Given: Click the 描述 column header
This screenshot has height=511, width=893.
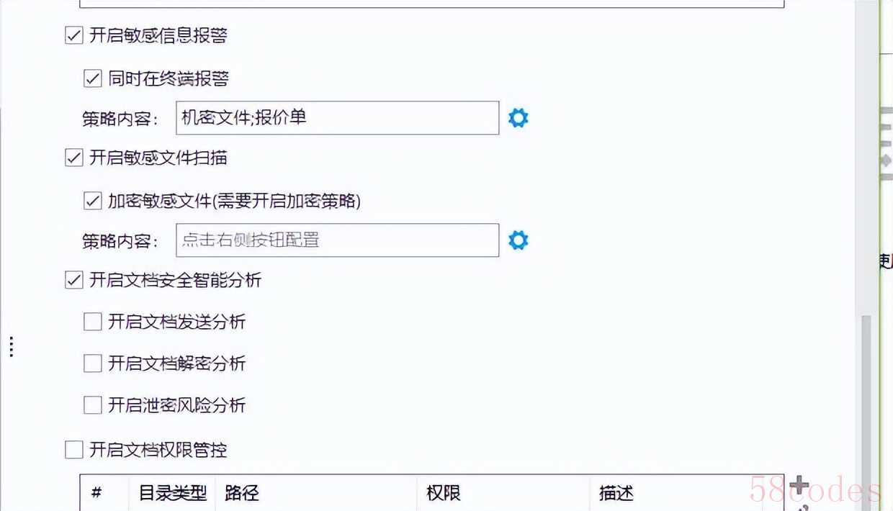Looking at the screenshot, I should click(616, 493).
